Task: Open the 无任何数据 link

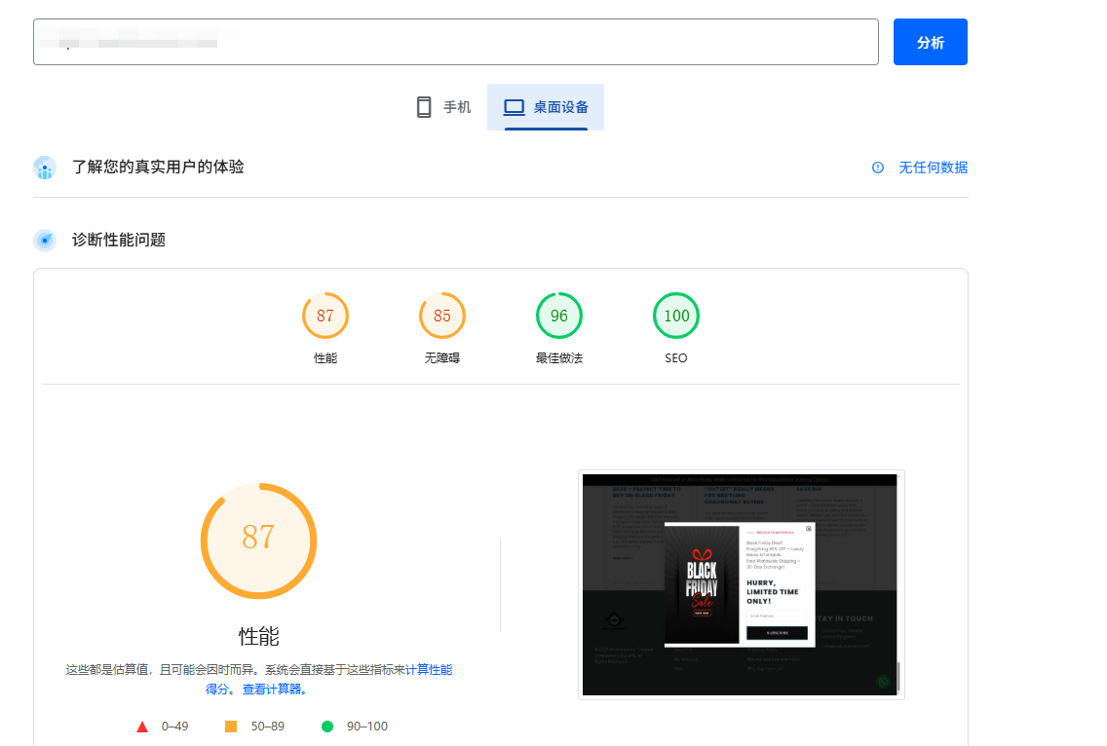Action: tap(932, 168)
